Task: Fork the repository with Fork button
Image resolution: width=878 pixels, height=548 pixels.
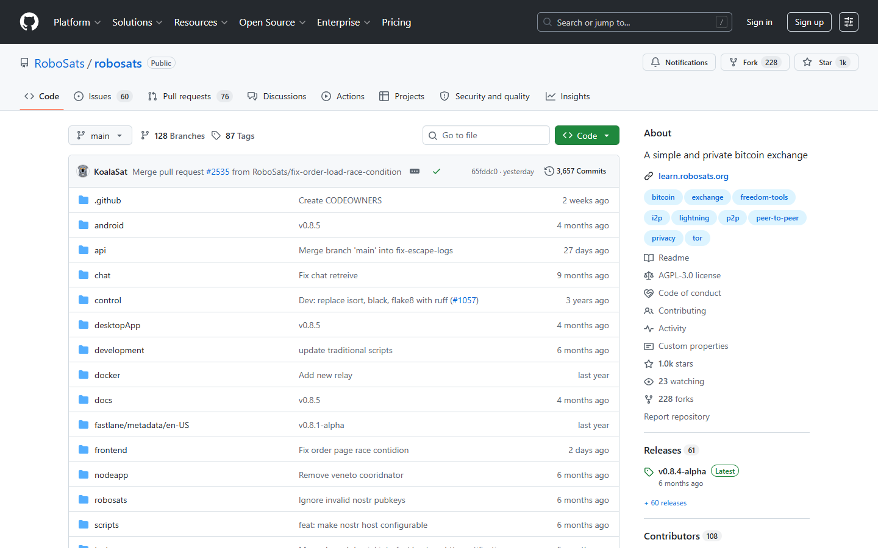Action: (755, 62)
